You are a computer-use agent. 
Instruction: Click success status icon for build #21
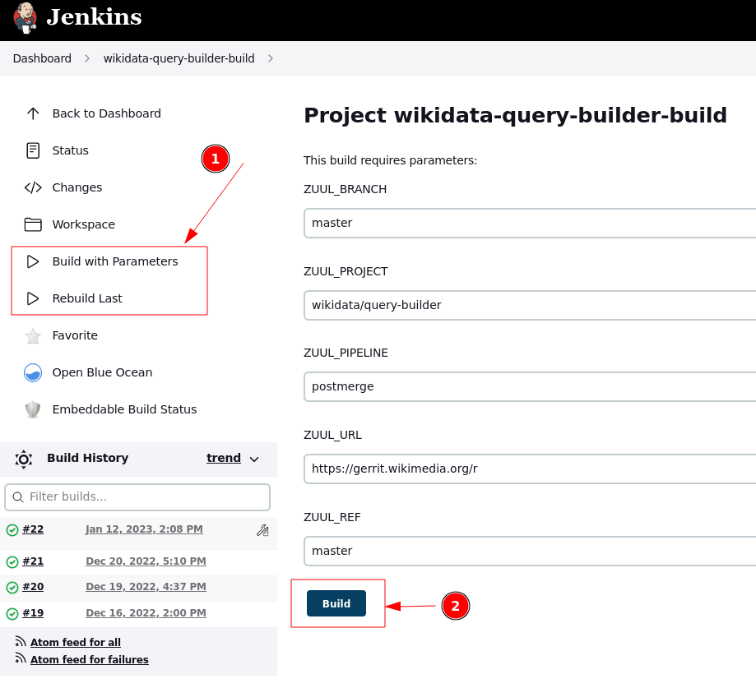12,562
